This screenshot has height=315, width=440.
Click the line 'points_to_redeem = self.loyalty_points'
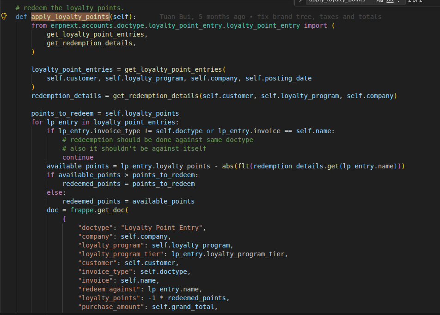[x=105, y=113]
